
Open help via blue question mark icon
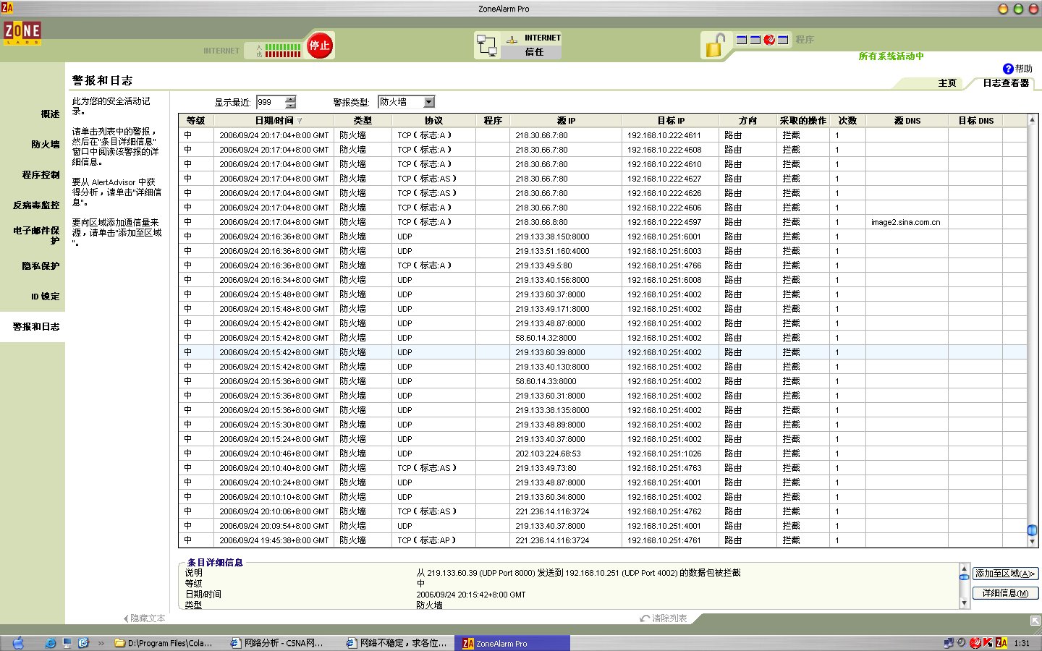point(1008,69)
